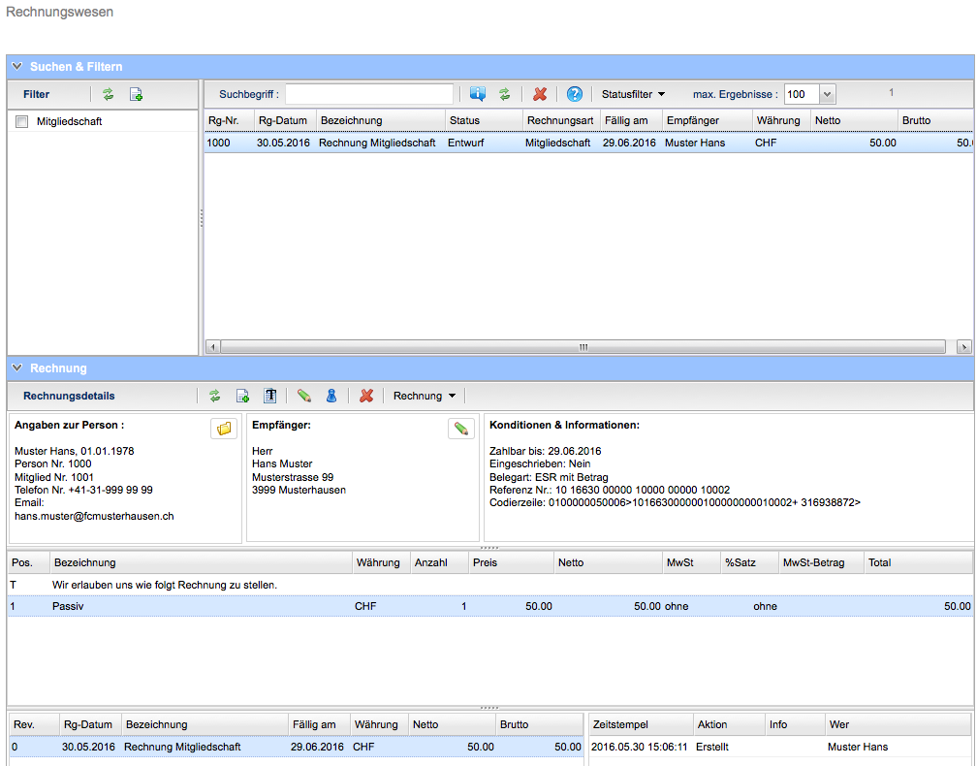Tick the Mitgliedschaft filter checkbox
The image size is (977, 766).
click(x=21, y=121)
